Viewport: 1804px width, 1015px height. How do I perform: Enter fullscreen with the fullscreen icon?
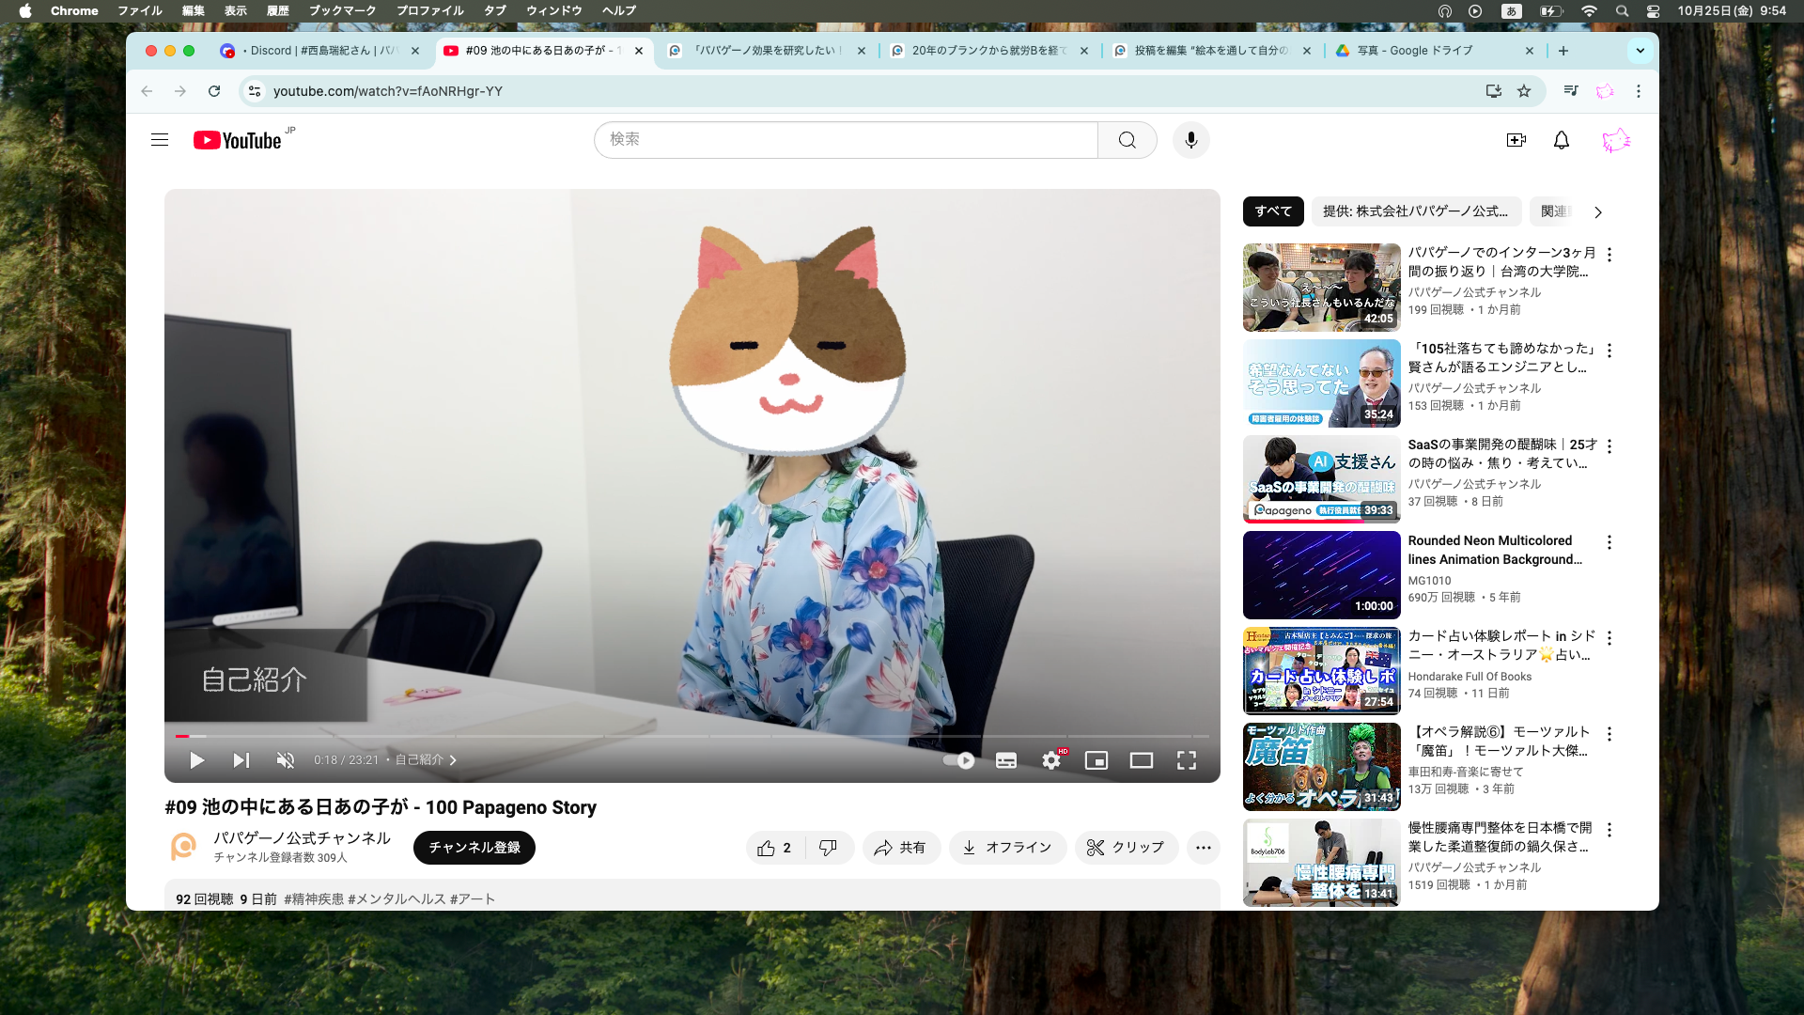tap(1187, 760)
